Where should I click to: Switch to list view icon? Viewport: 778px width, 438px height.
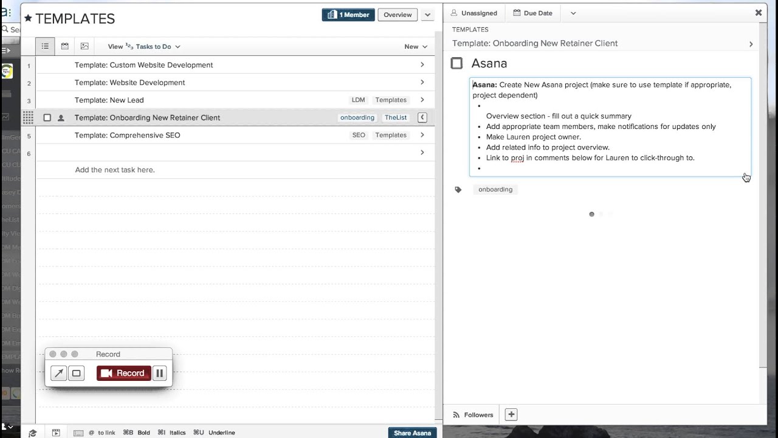click(45, 46)
